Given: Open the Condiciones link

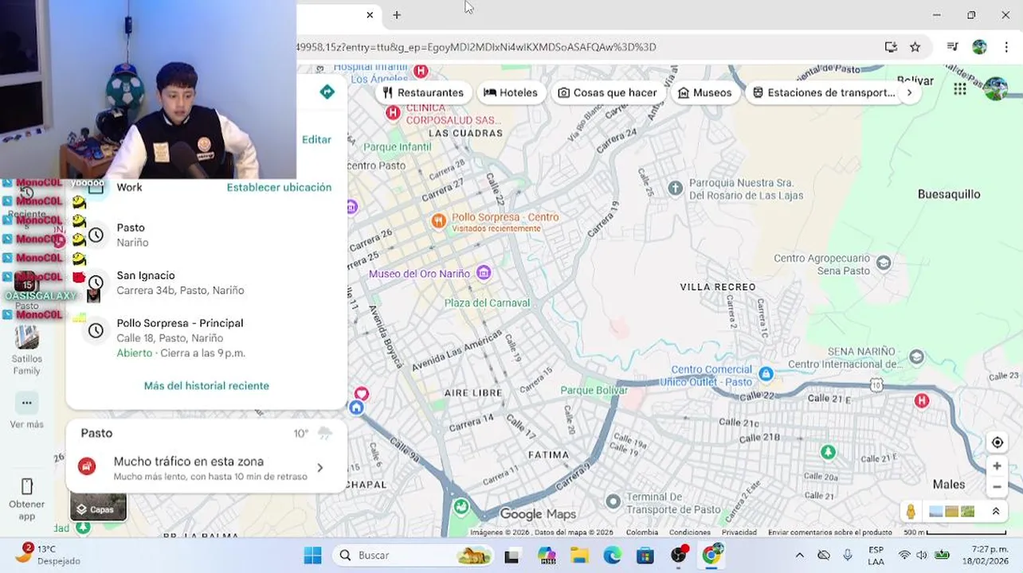Looking at the screenshot, I should click(689, 532).
